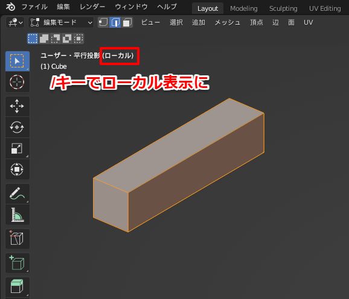349x299 pixels.
Task: Select the Add Cube tool
Action: [18, 263]
